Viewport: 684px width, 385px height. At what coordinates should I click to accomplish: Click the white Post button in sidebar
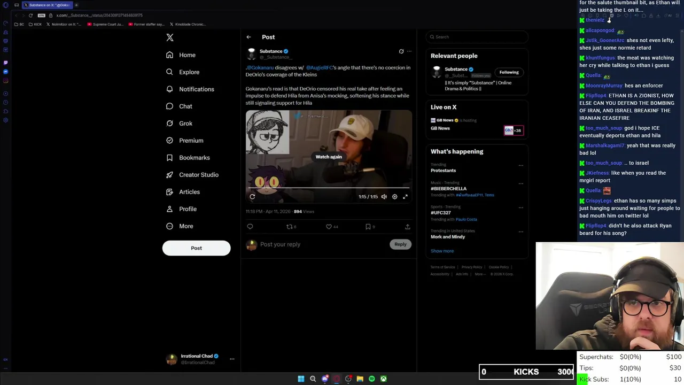pos(196,248)
